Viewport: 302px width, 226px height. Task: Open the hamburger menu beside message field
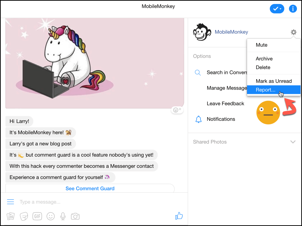pos(10,202)
